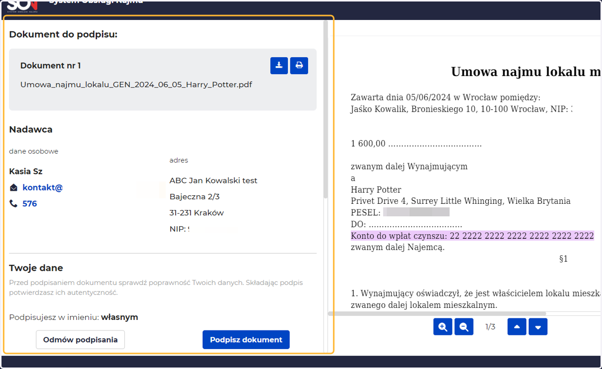Click highlighted Konto do wpłat czynszu line
This screenshot has width=602, height=369.
point(473,236)
